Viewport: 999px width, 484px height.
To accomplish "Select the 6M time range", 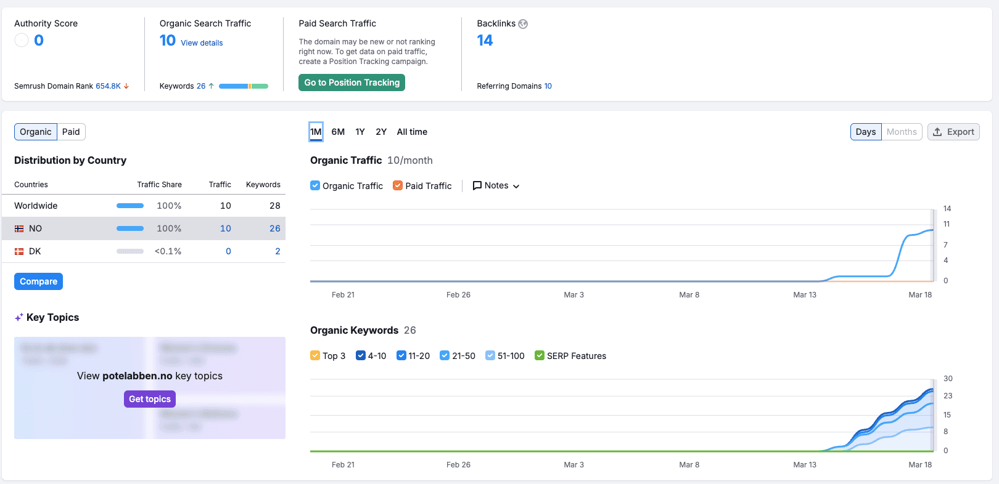I will [x=338, y=132].
